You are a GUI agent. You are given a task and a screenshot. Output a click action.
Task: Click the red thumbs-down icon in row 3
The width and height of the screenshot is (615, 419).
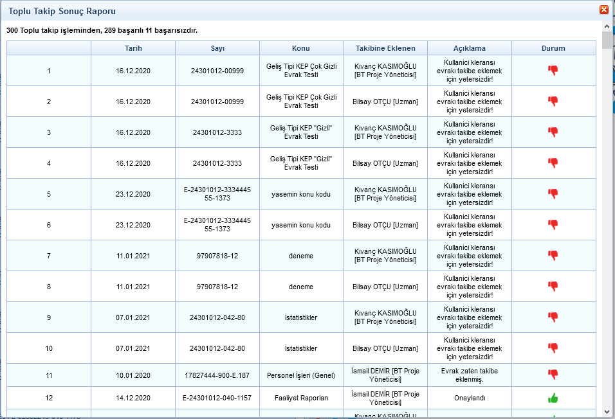[x=553, y=132]
